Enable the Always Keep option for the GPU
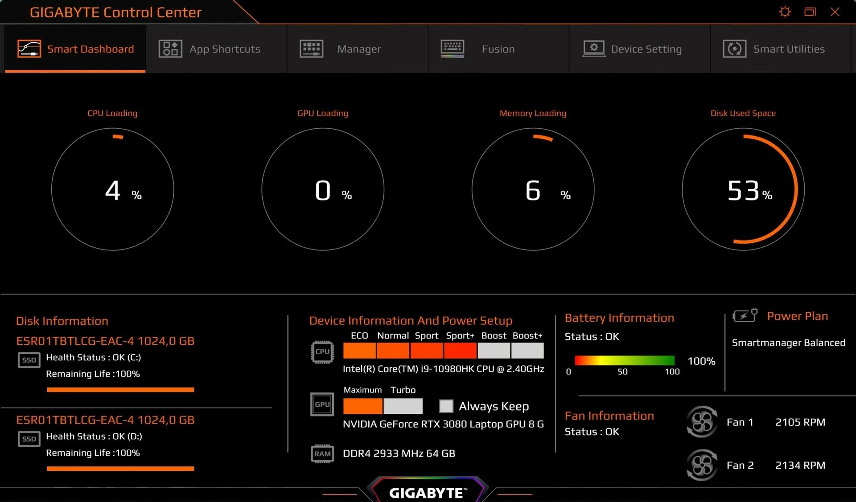 pyautogui.click(x=446, y=406)
